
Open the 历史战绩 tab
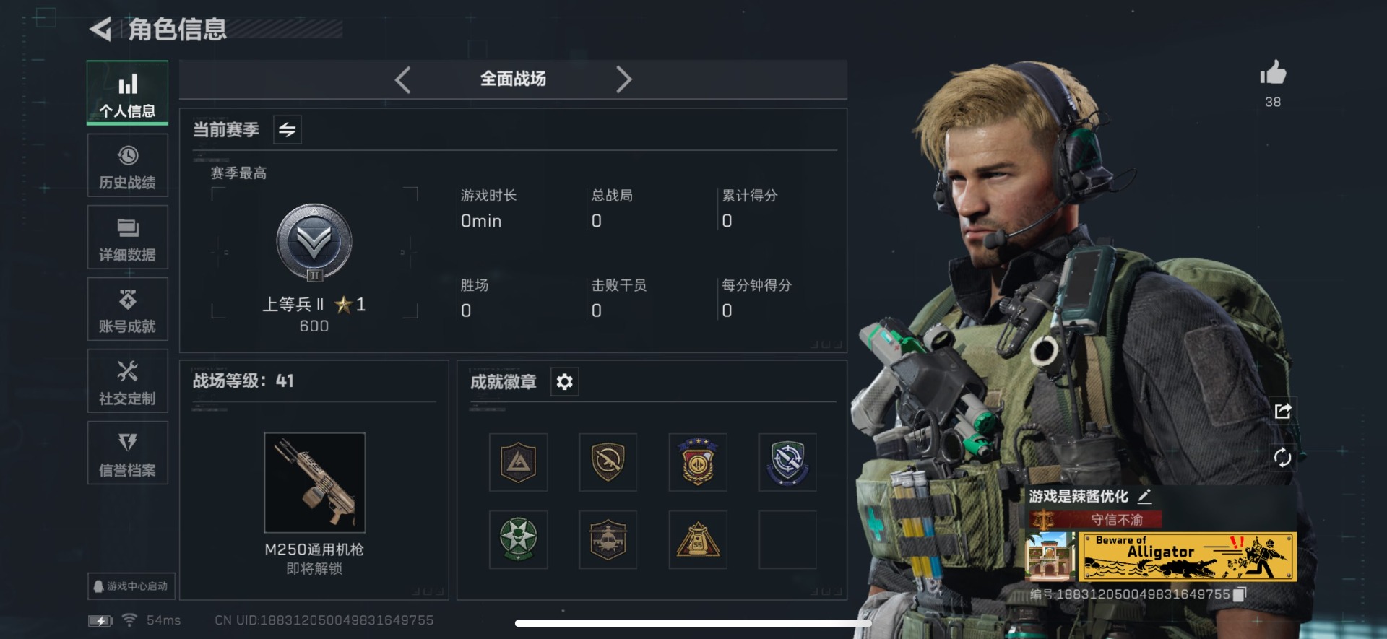tap(128, 165)
